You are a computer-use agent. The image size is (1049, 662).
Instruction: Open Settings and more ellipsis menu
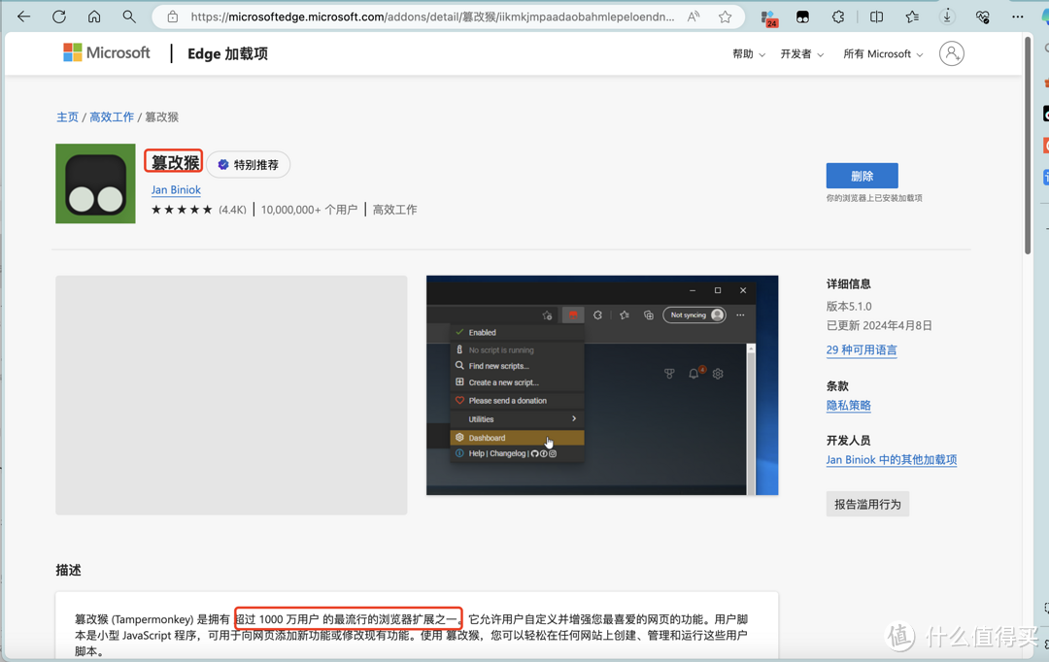click(1018, 17)
